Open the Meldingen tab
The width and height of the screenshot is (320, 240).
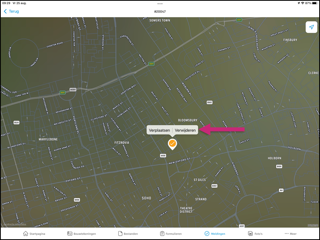click(x=215, y=234)
